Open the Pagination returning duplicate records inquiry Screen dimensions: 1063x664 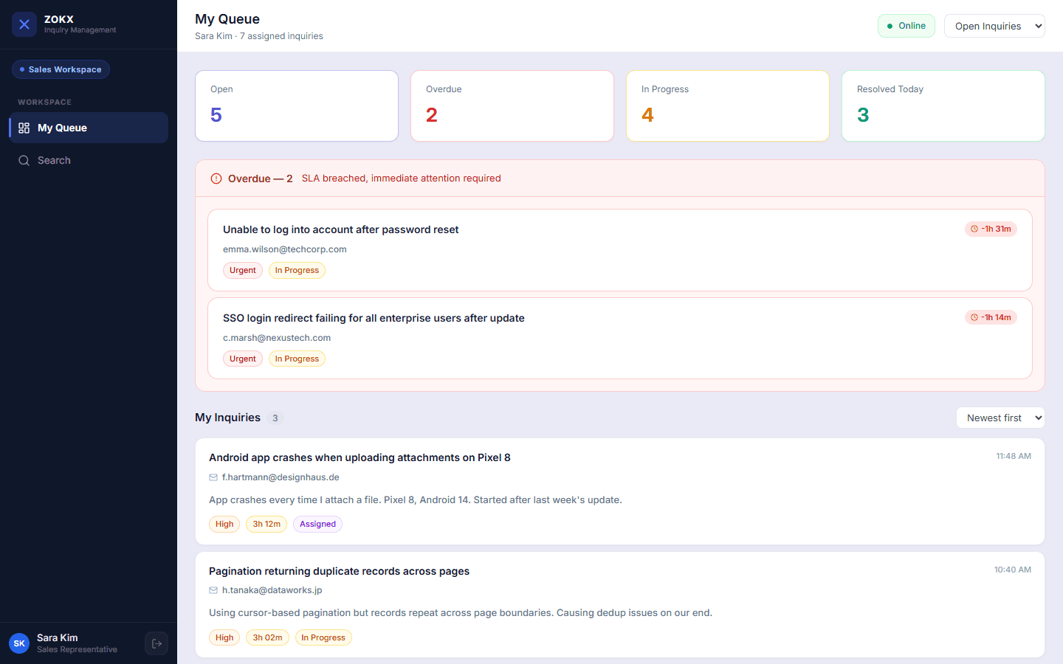pyautogui.click(x=620, y=605)
